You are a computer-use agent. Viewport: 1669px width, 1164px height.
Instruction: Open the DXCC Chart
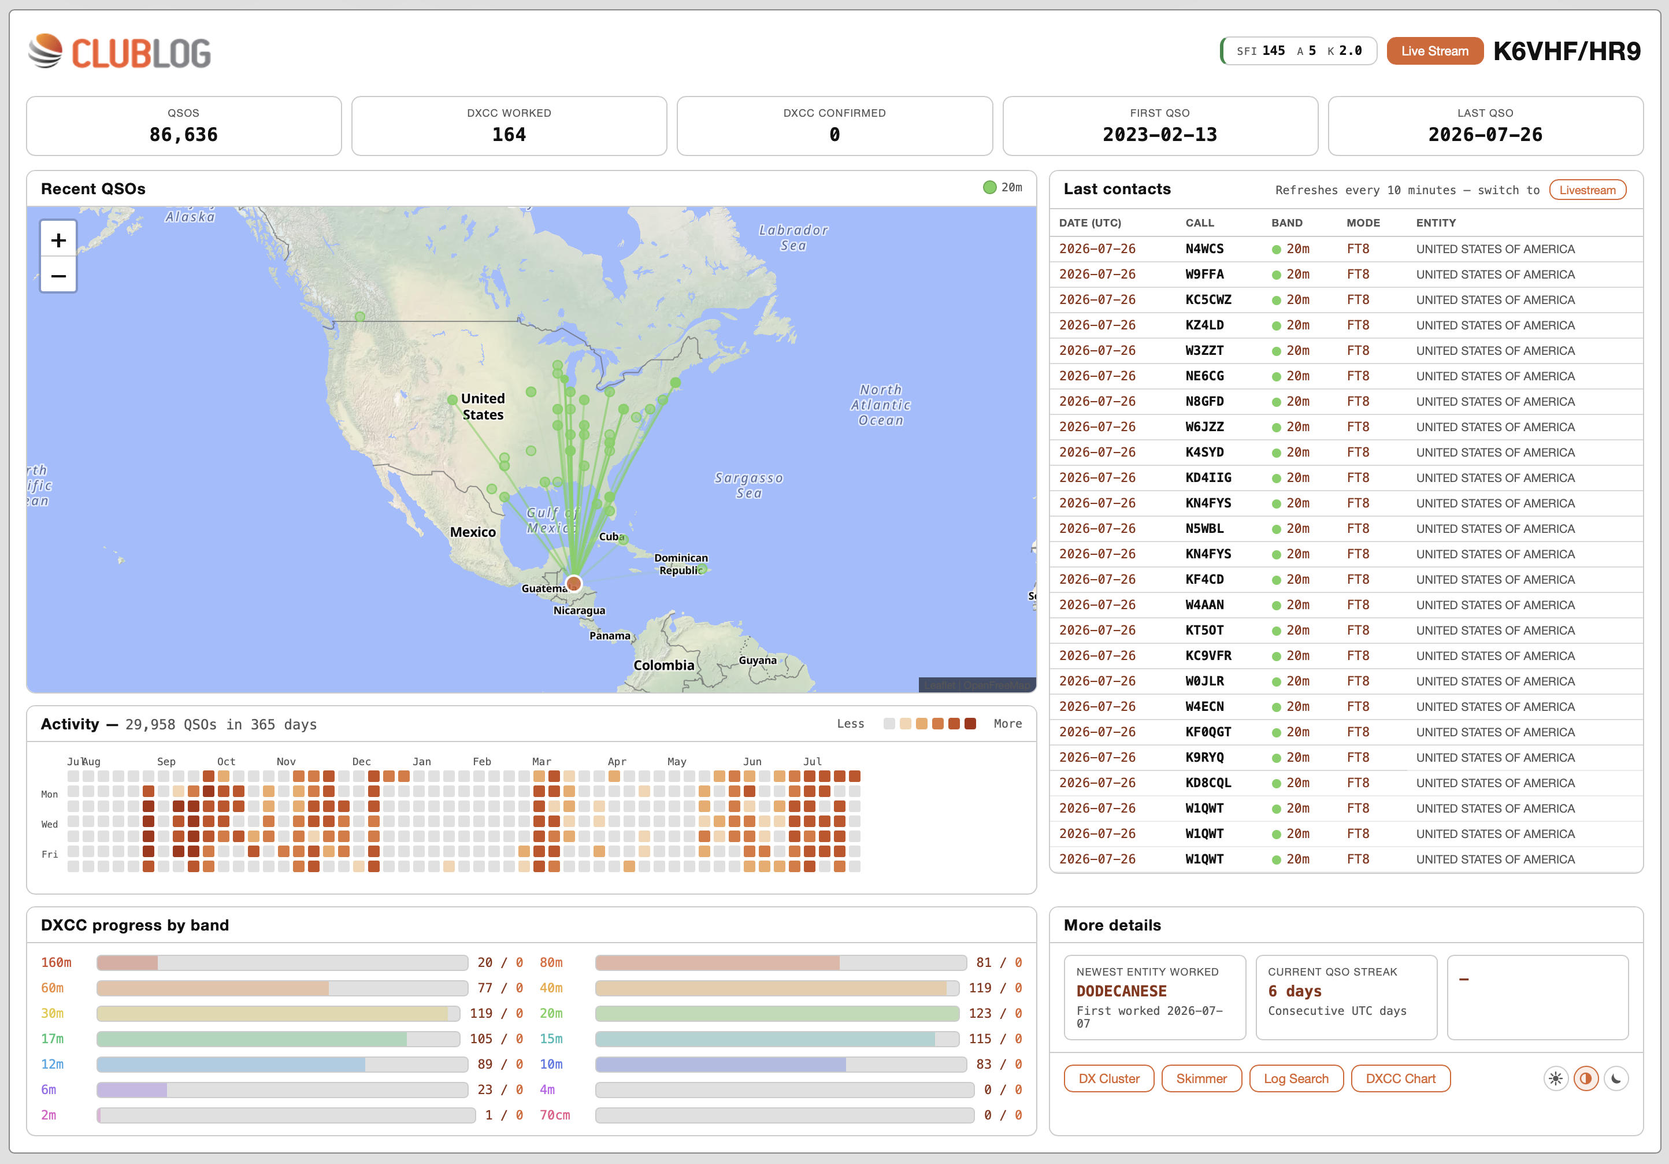click(1401, 1078)
